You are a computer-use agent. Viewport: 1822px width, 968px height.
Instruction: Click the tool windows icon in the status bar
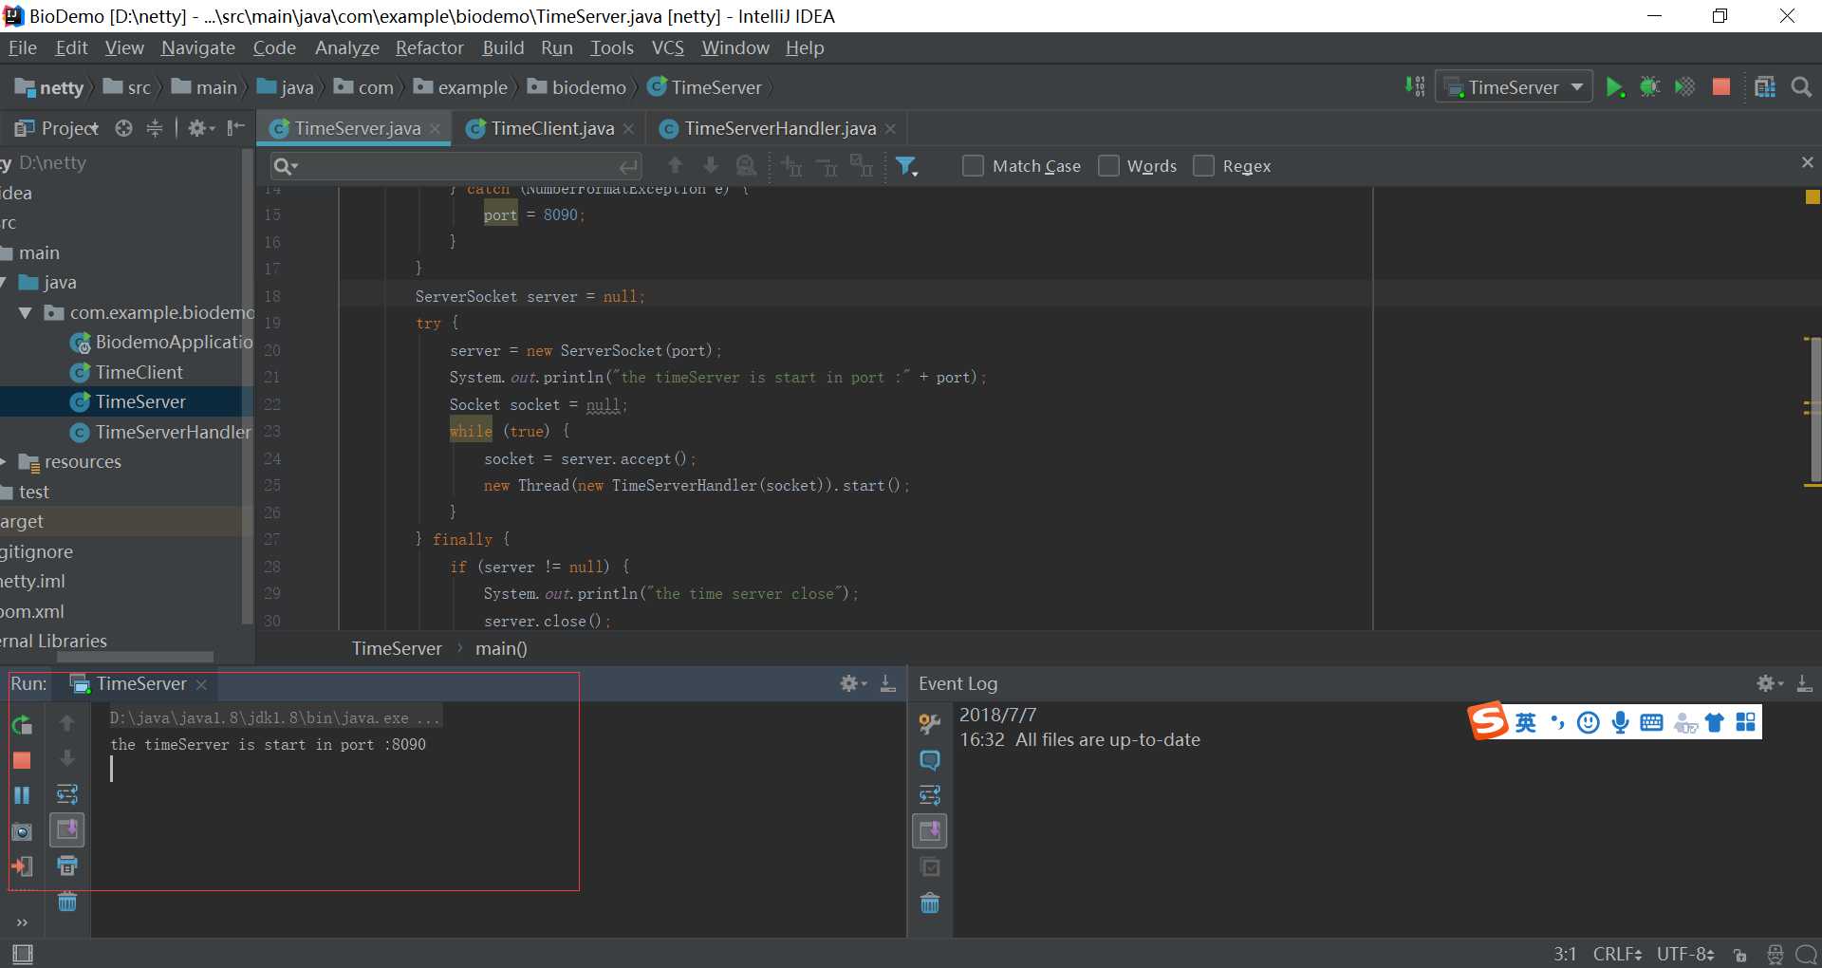coord(22,954)
